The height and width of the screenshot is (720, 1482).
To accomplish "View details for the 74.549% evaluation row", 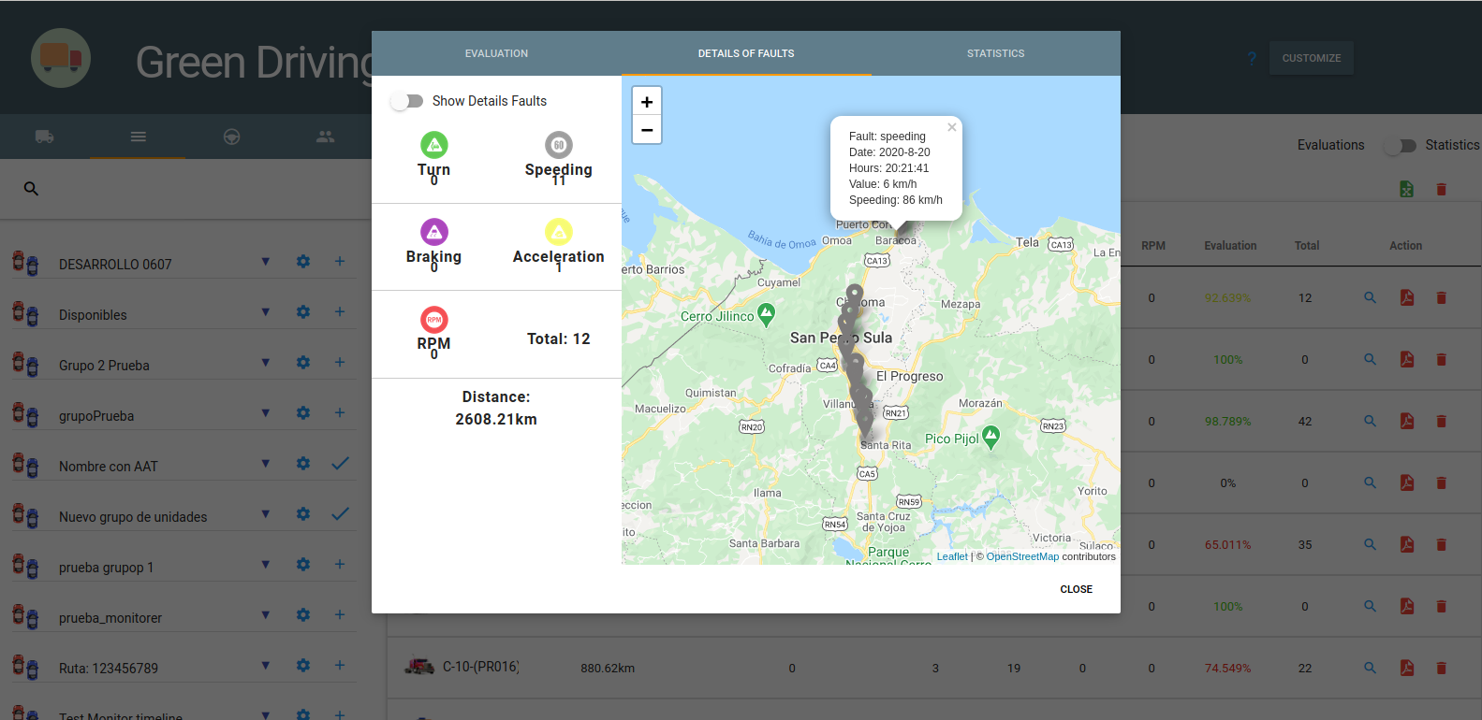I will (x=1370, y=669).
